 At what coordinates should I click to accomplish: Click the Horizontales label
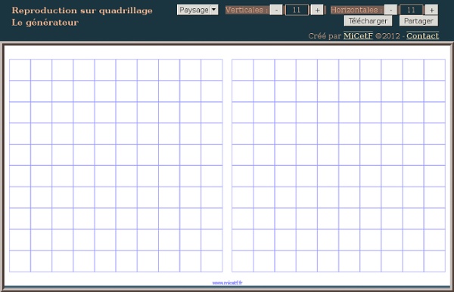356,10
